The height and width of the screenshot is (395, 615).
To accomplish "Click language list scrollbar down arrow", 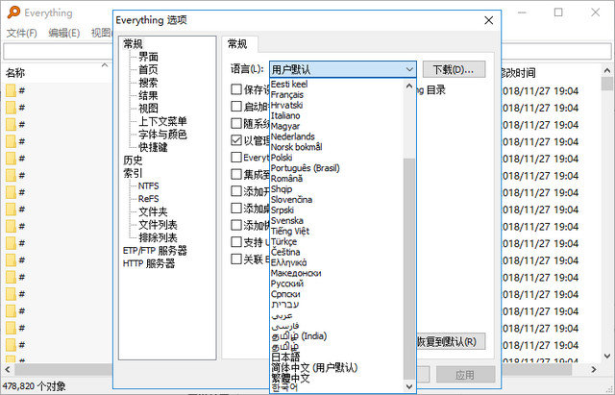I will 409,386.
